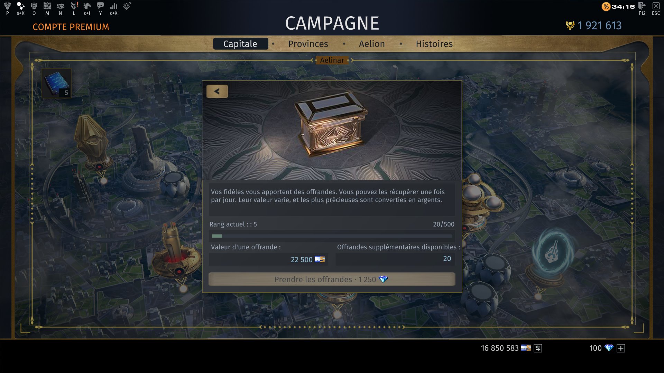Click the rank progress bar
This screenshot has height=373, width=664.
coord(332,236)
